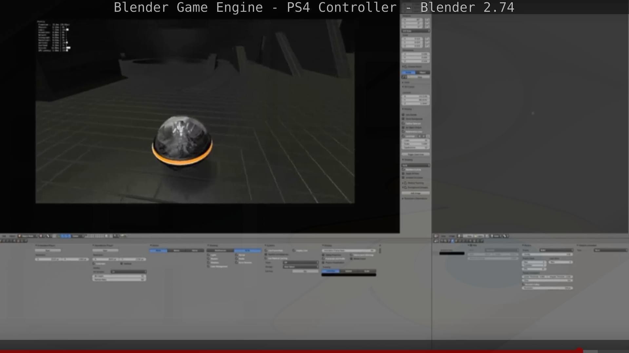Click Add Image button
Image resolution: width=629 pixels, height=353 pixels.
pos(415,193)
